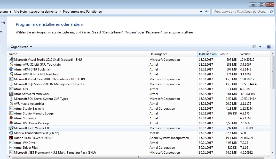Expand breadcrumb arrow before Alle Systemsteuerungselemente
Screen dimensions: 276x159
coord(11,12)
